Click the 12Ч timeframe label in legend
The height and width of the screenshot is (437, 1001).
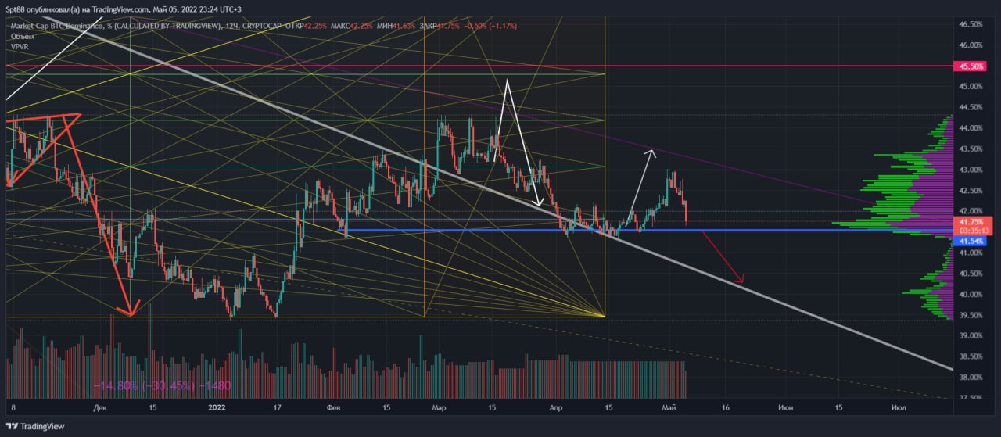tap(230, 26)
